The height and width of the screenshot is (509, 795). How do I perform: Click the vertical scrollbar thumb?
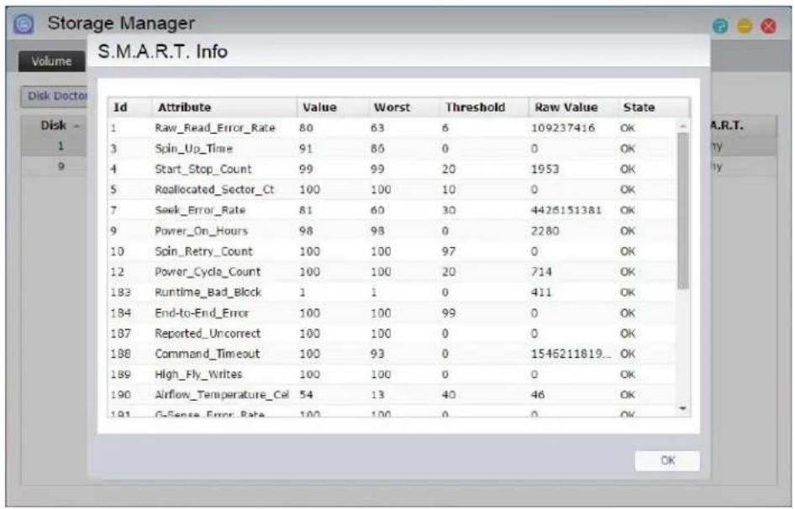(x=683, y=210)
